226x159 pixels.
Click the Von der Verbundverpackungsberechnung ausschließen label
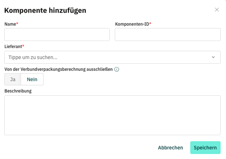click(58, 69)
